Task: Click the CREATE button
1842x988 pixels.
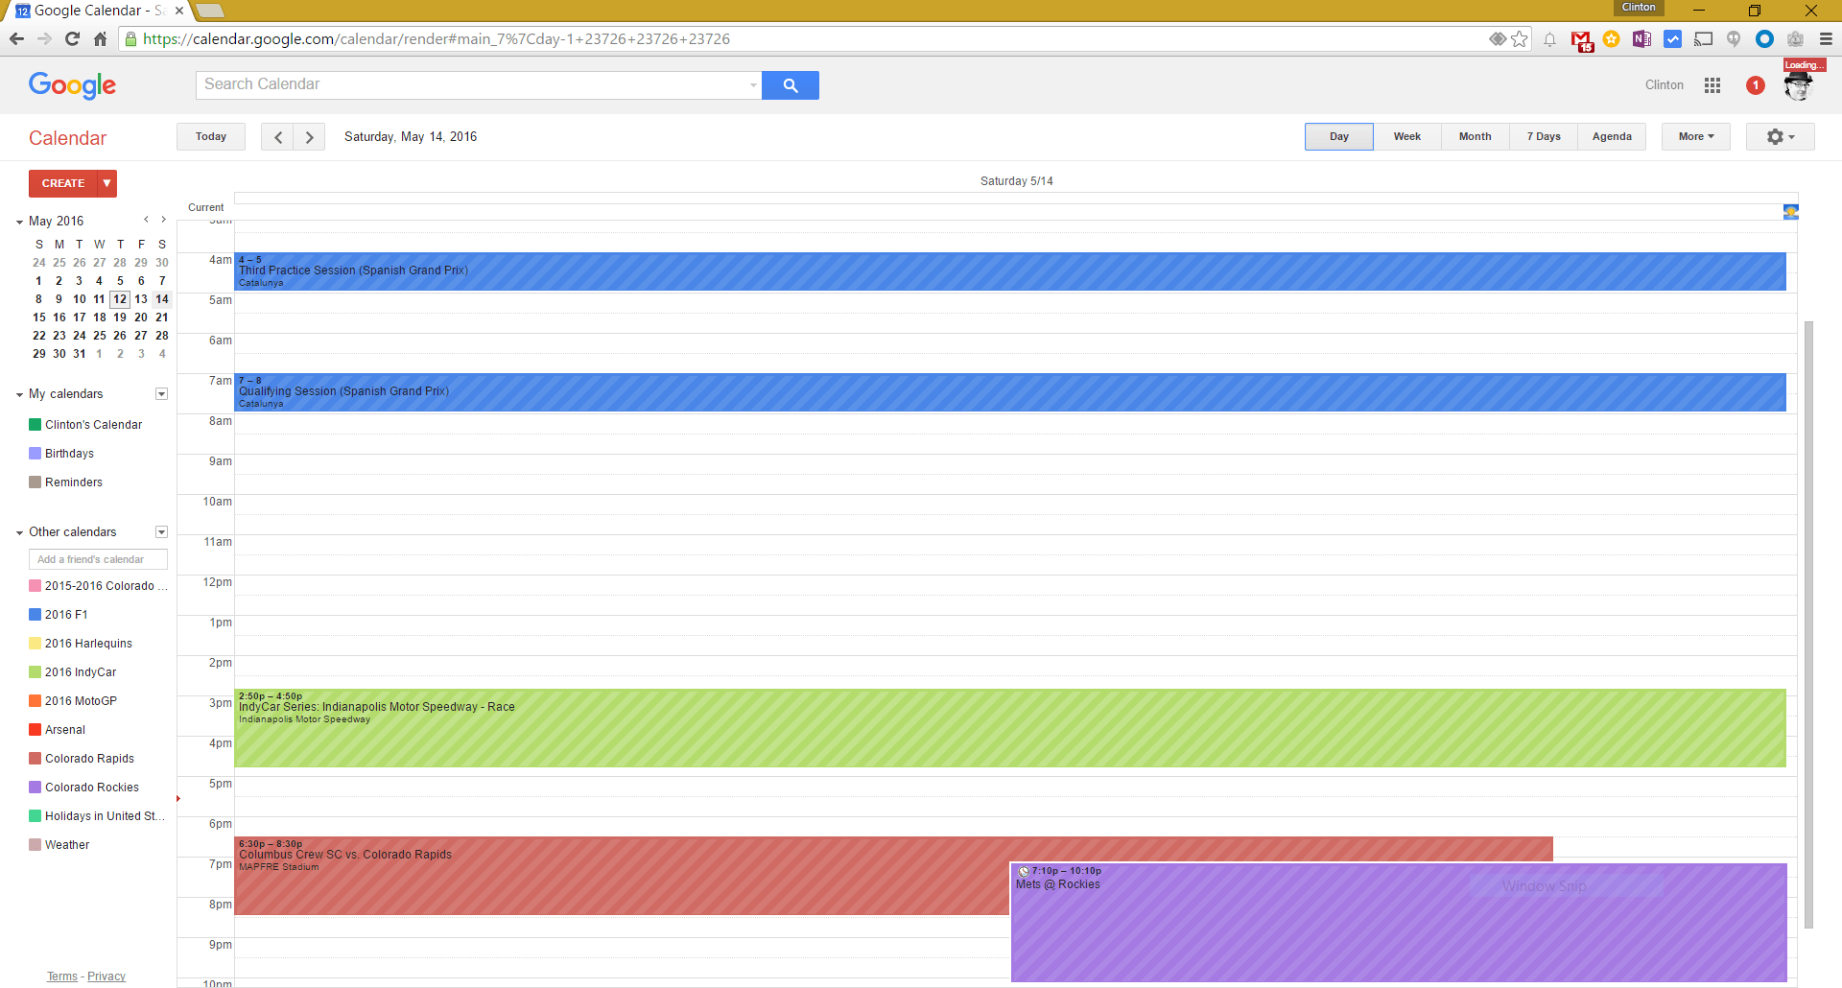Action: (63, 183)
